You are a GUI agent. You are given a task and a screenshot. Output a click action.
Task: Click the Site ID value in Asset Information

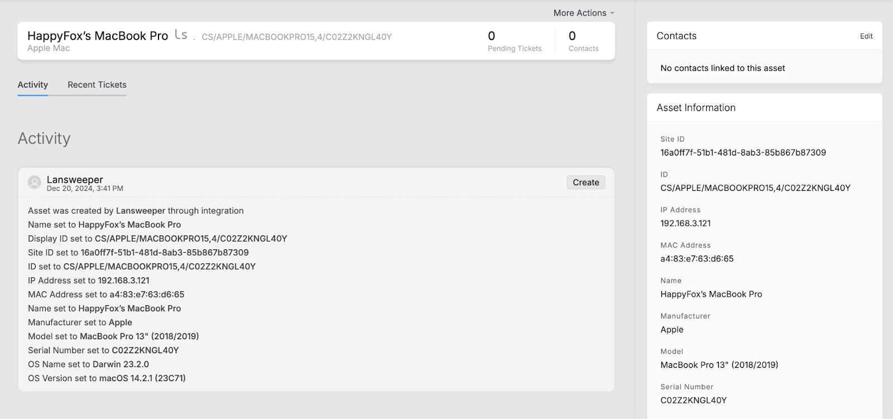click(743, 152)
